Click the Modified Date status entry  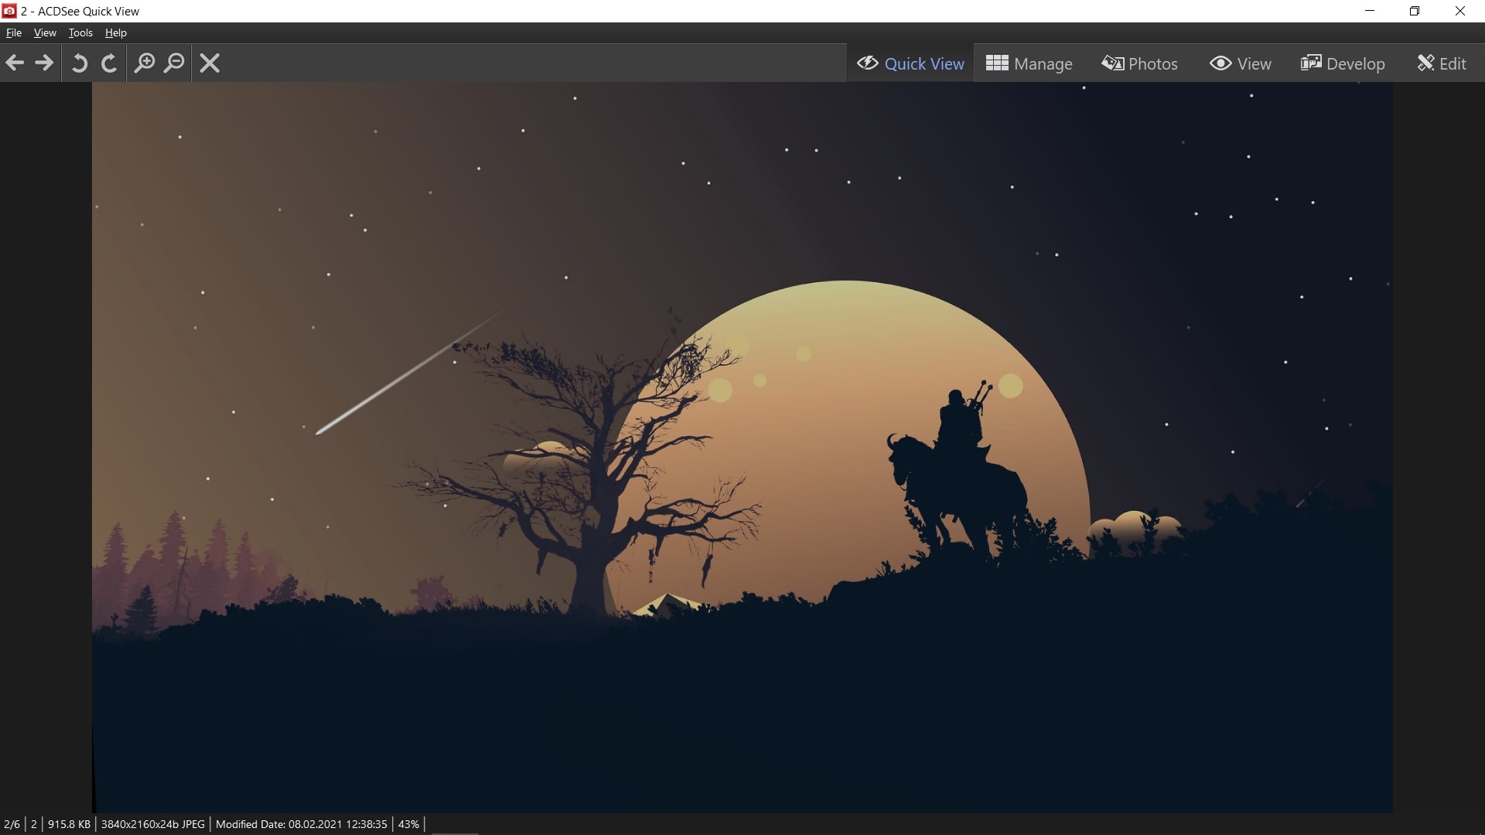coord(302,824)
